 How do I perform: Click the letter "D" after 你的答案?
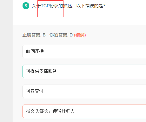click(71, 35)
